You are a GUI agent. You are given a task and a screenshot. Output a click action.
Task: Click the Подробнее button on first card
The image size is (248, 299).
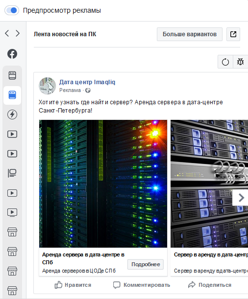(146, 264)
